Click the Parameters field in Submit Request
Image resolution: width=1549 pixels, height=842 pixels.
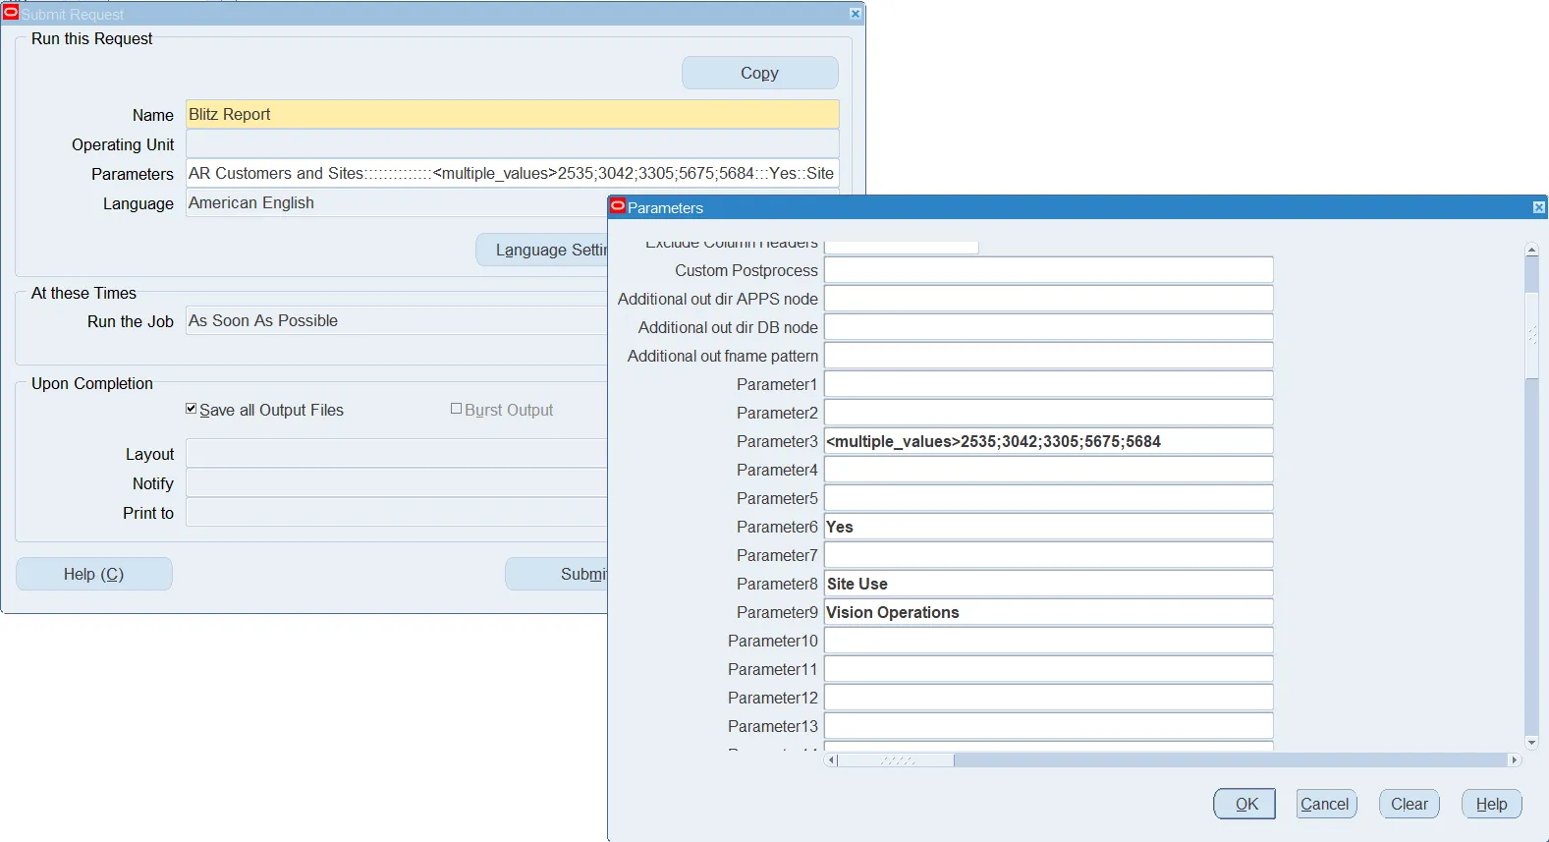[x=513, y=173]
